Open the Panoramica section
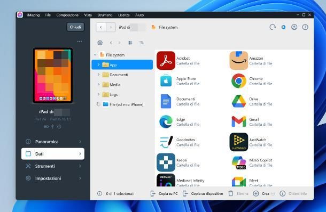Viewport: 326px width, 212px height. (53, 142)
